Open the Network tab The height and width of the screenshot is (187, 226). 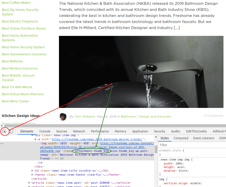[x=79, y=131]
